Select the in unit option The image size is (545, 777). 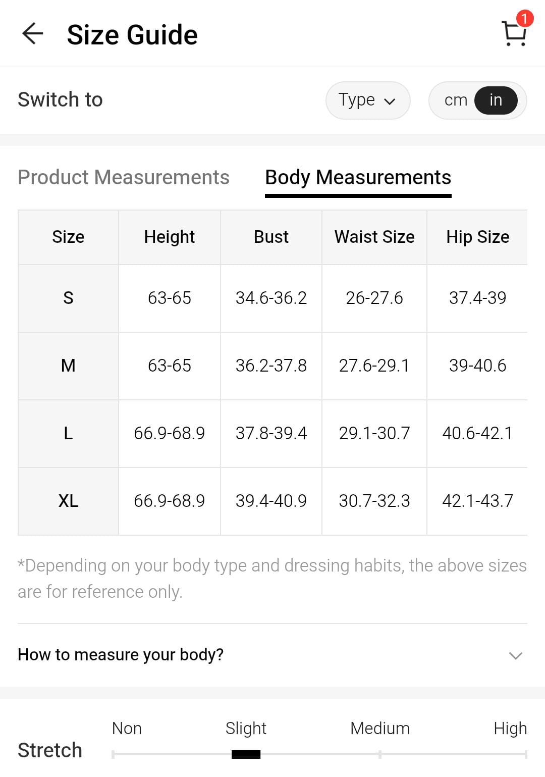[x=496, y=100]
